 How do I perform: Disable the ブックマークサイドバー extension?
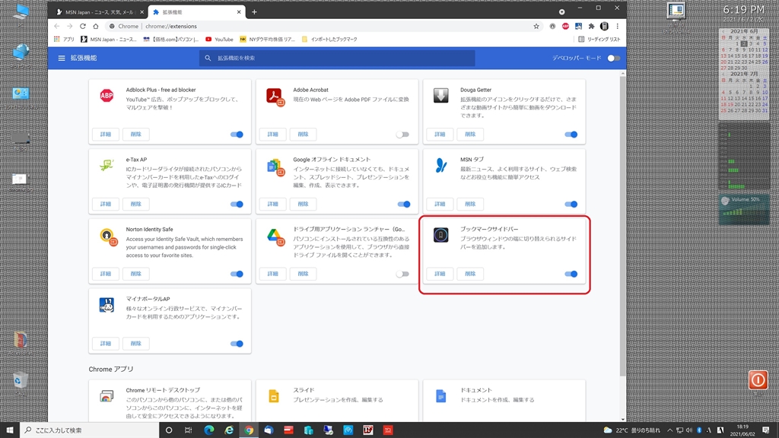point(571,274)
